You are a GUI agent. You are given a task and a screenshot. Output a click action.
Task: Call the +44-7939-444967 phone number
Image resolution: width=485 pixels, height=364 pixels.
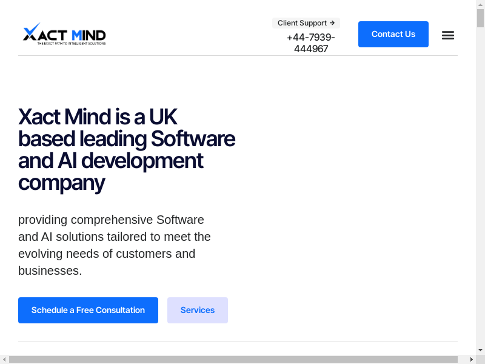(310, 43)
